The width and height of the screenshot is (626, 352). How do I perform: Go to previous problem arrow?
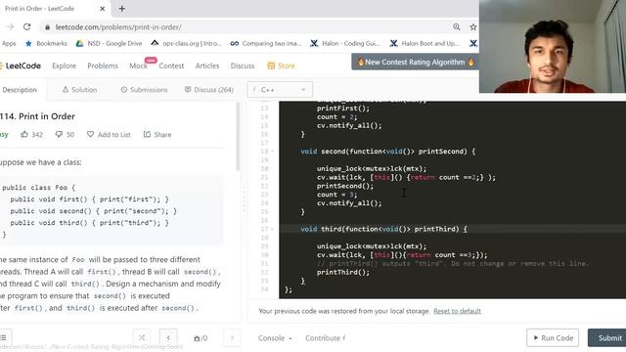[168, 338]
